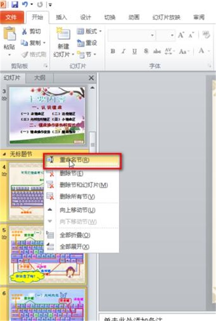Switch to the 大纲 outline tab

pos(40,78)
